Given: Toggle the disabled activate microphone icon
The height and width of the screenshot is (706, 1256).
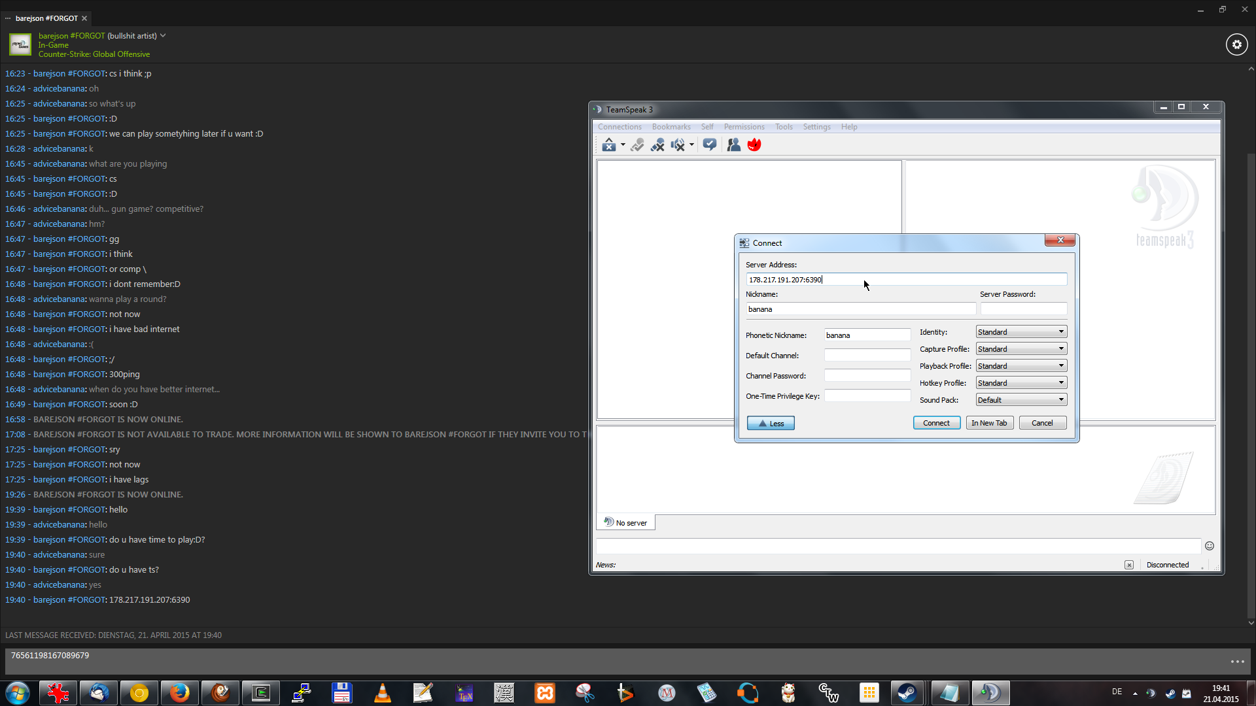Looking at the screenshot, I should coord(637,145).
